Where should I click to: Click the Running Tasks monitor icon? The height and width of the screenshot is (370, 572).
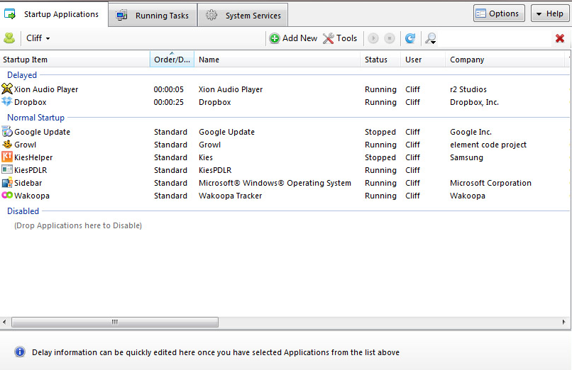coord(121,16)
